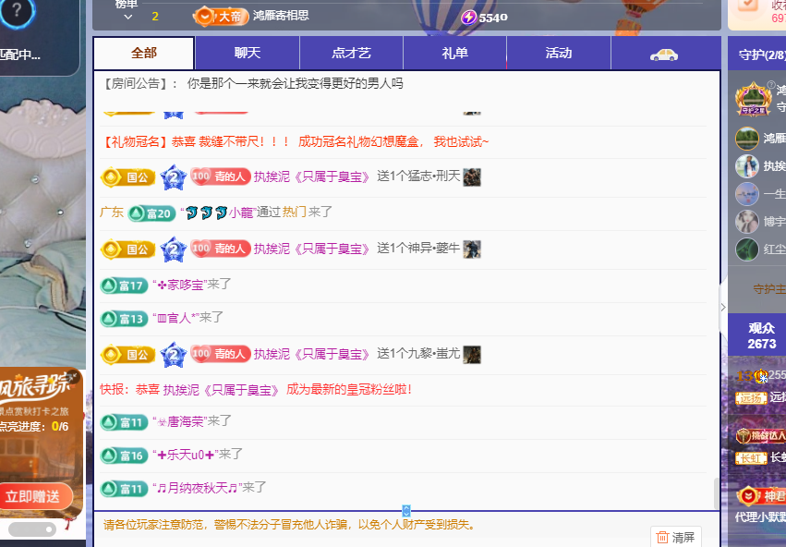Click the 远扬 audience badge
This screenshot has width=786, height=547.
751,398
